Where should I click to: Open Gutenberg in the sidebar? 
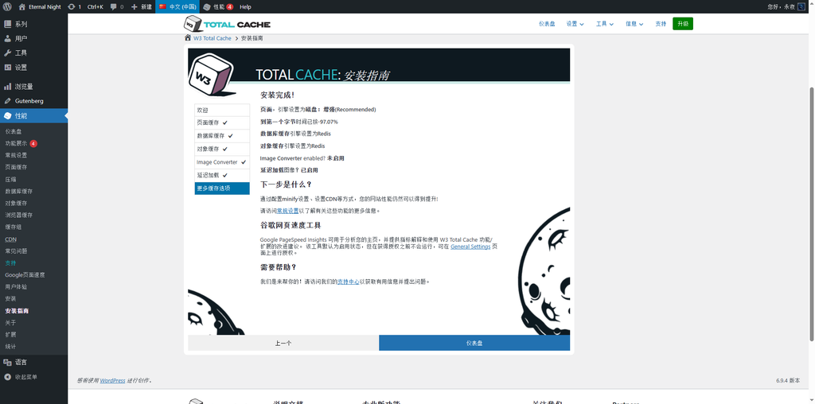(33, 101)
